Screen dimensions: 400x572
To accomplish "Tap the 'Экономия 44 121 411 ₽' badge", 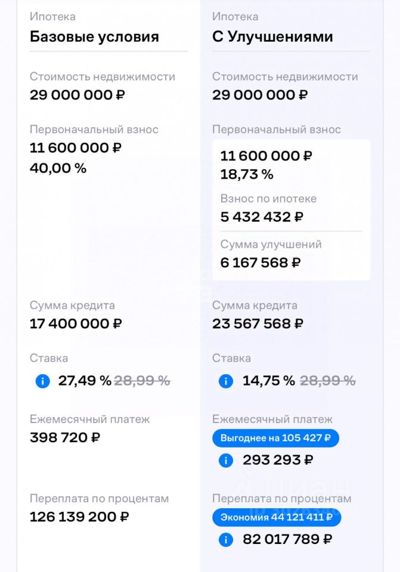I will 277,517.
